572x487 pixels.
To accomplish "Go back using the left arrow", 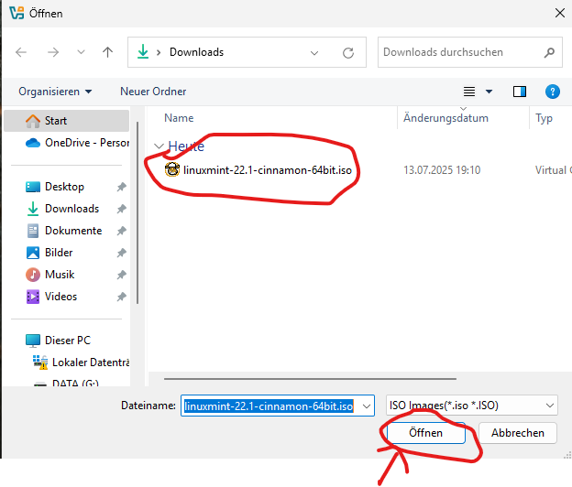I will [21, 52].
